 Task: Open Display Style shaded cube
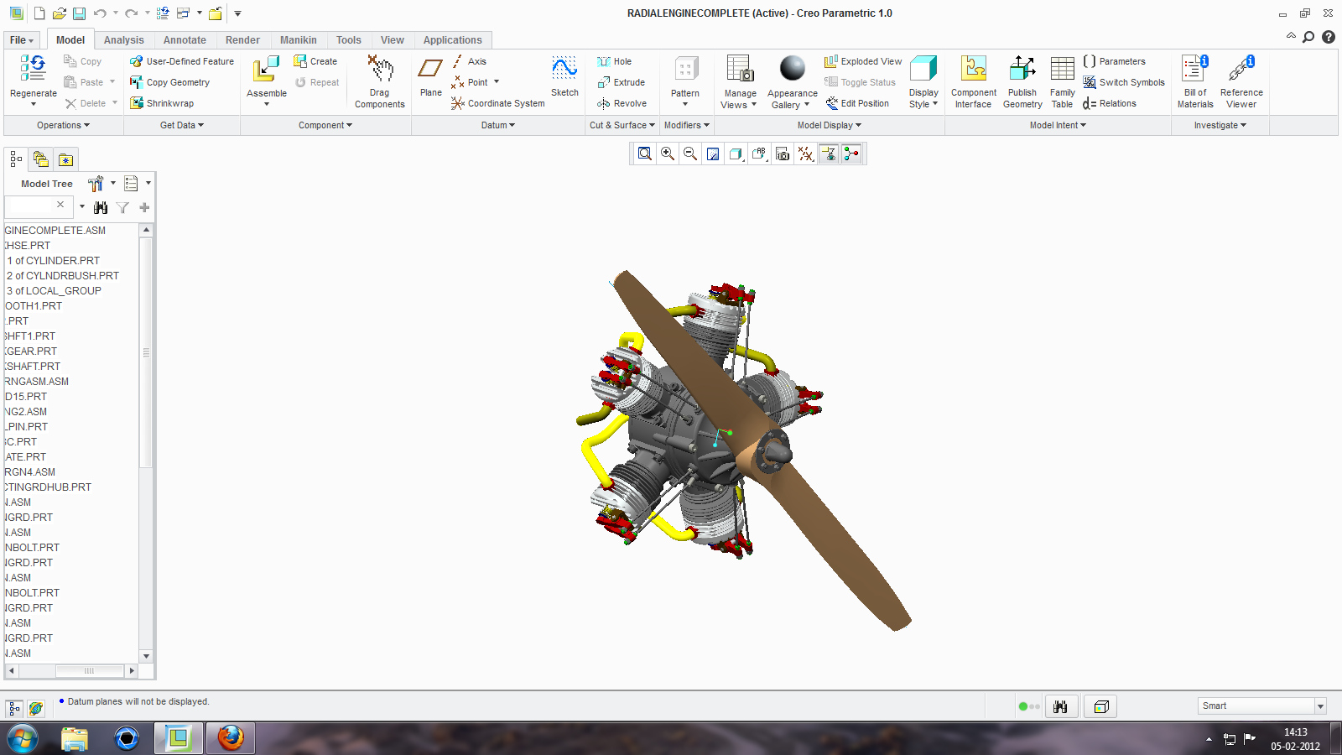tap(923, 69)
